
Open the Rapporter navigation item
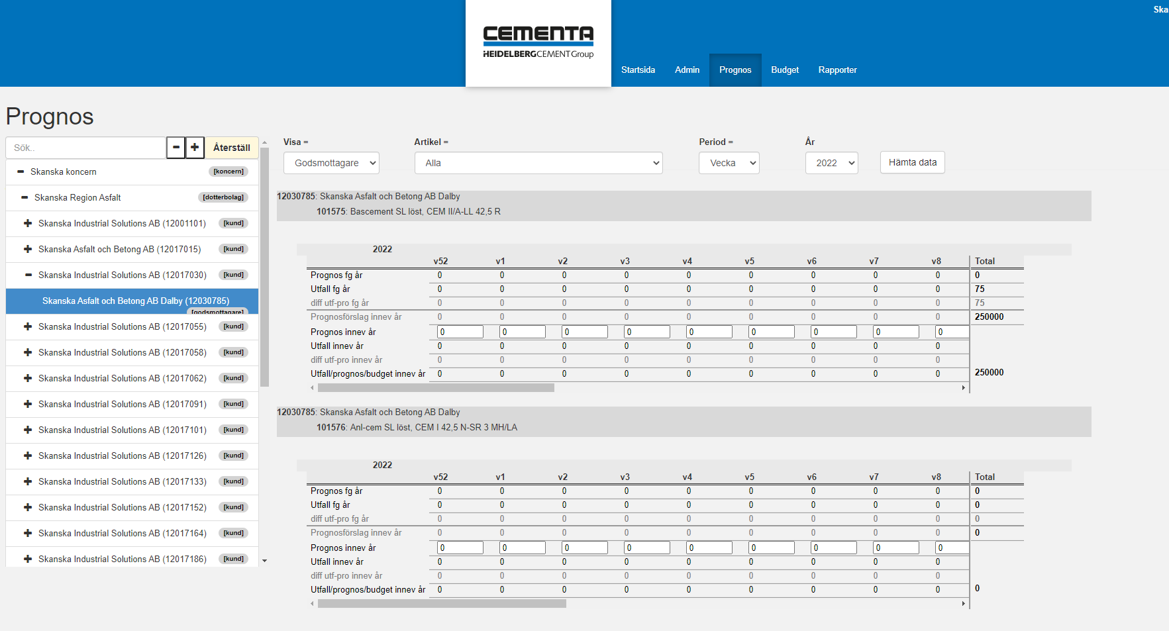pos(837,70)
